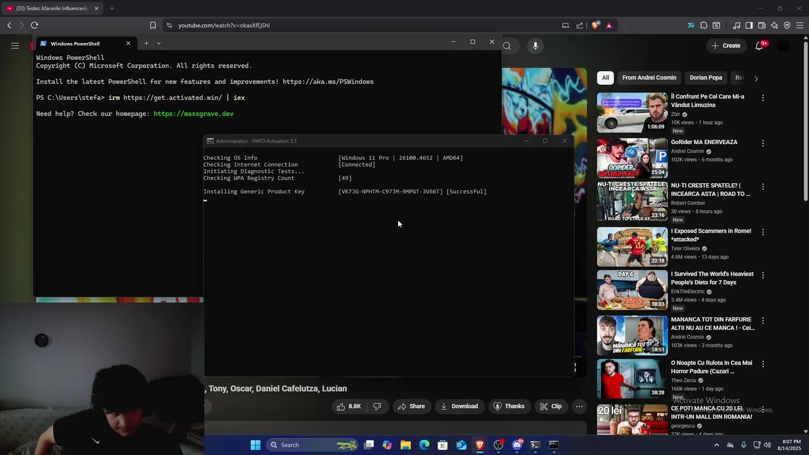This screenshot has height=455, width=809.
Task: Switch to the YouTube browser tab
Action: (53, 8)
